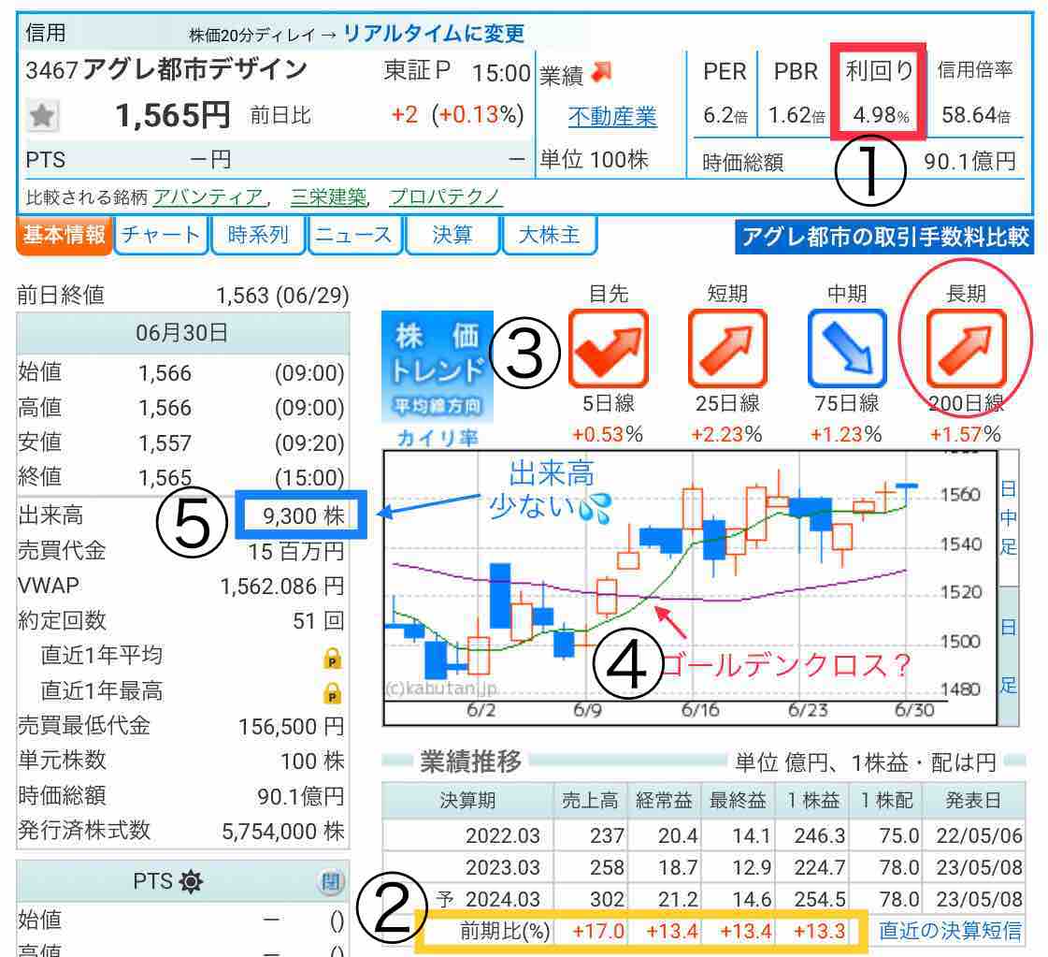Screen dimensions: 1048x957
Task: Click the 約定回数 value 51 回
Action: click(x=318, y=621)
